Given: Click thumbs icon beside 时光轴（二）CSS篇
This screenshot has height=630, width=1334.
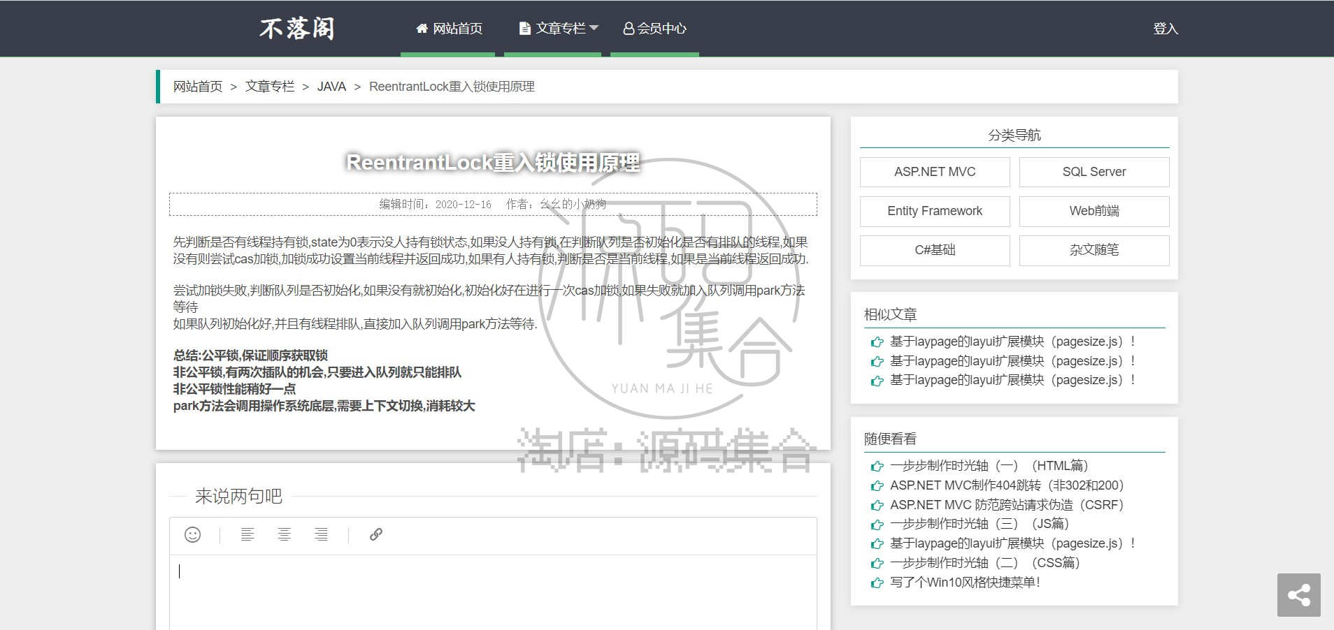Looking at the screenshot, I should (x=877, y=563).
